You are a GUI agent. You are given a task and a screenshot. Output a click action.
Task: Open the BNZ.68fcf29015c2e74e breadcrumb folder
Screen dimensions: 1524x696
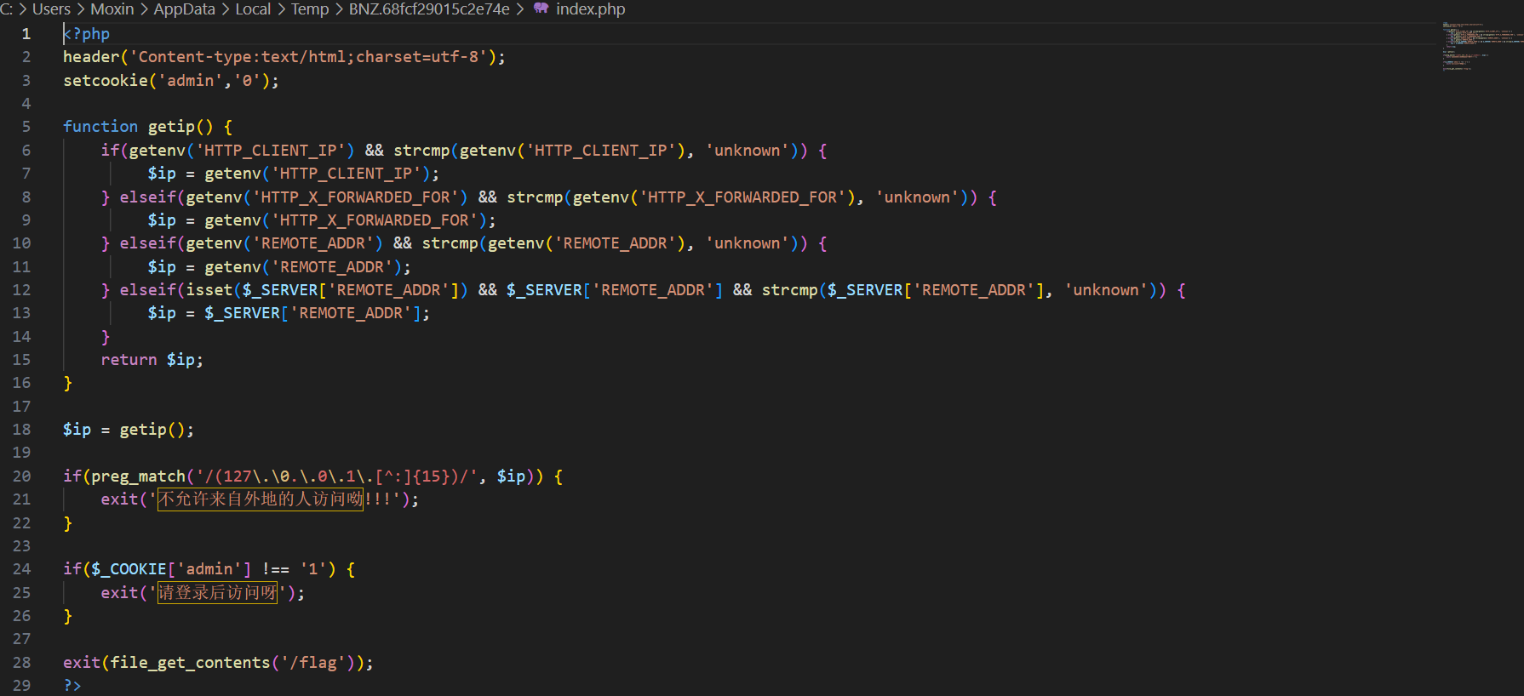[x=429, y=9]
